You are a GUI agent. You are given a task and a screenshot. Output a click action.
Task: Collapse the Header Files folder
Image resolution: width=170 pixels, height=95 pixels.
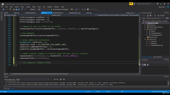145,29
